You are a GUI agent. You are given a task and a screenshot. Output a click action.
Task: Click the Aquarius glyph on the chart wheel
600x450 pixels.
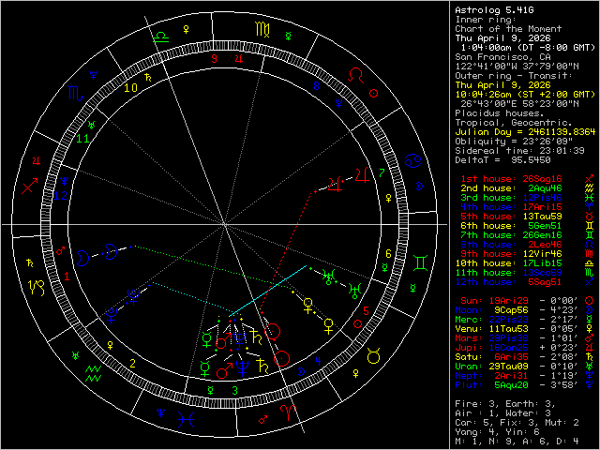coord(94,372)
